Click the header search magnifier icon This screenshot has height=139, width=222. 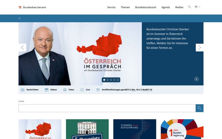[x=190, y=7]
